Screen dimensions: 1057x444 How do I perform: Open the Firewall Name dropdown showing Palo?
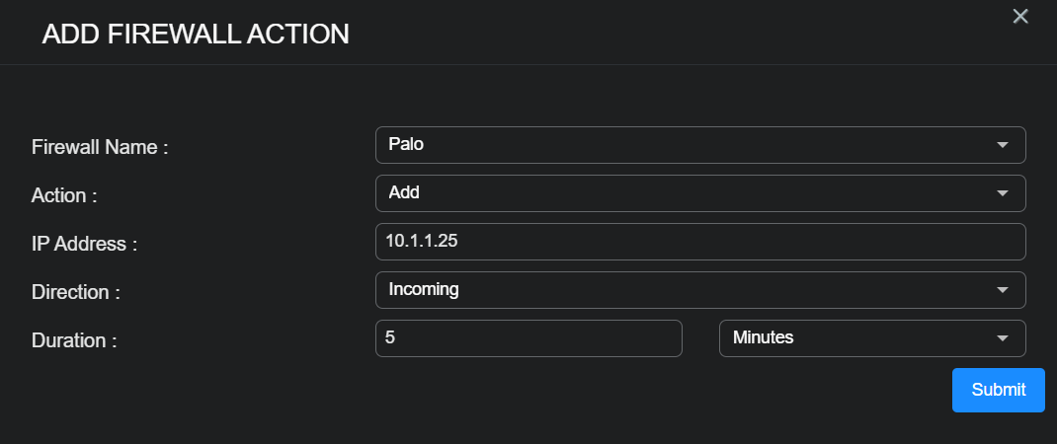point(699,145)
